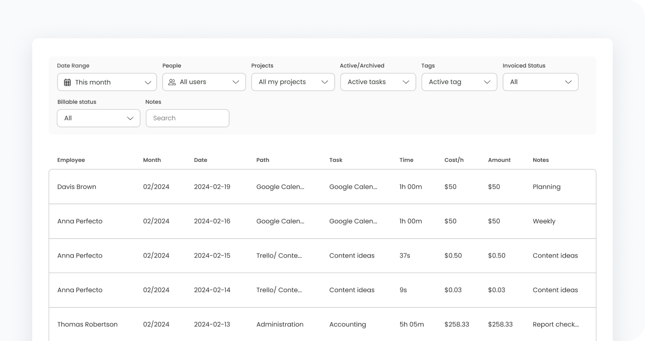645x341 pixels.
Task: Click the 37s time value
Action: [405, 255]
